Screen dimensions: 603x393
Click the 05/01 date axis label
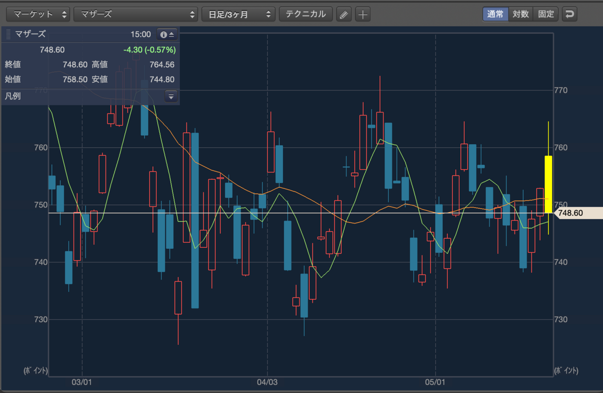pyautogui.click(x=436, y=382)
